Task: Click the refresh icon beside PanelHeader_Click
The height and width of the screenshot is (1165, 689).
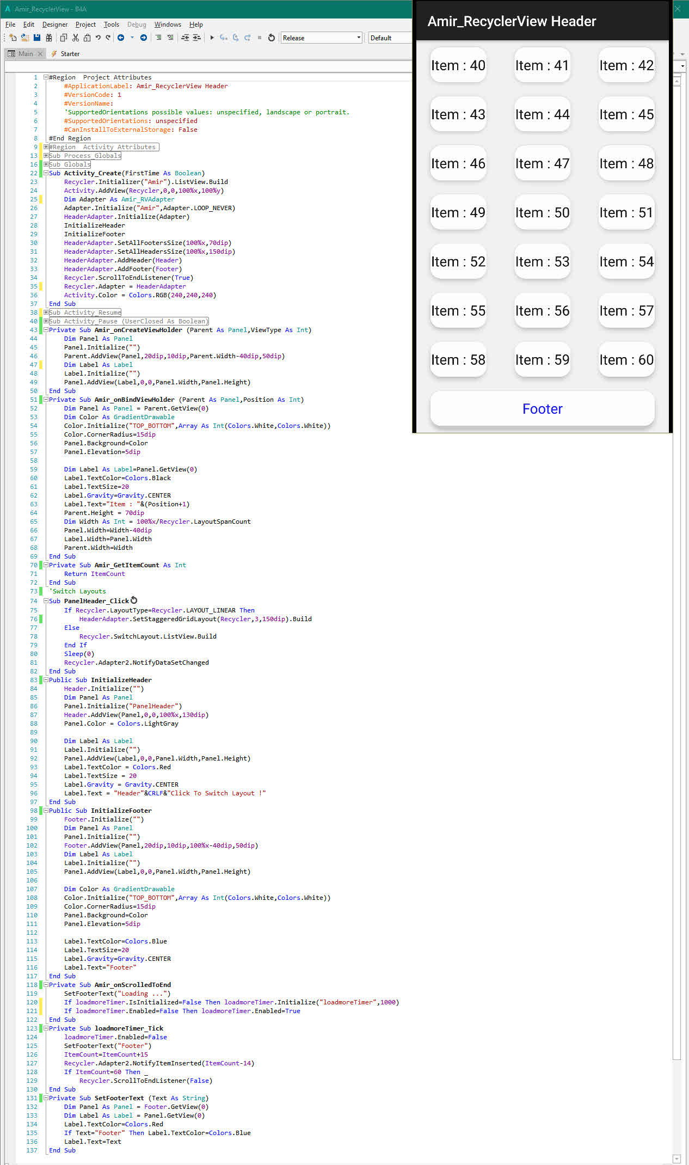Action: pyautogui.click(x=134, y=600)
